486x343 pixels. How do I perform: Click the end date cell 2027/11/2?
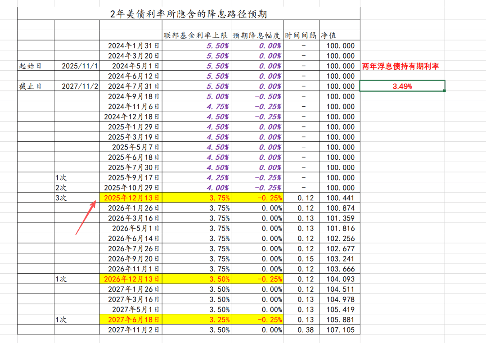click(x=76, y=86)
